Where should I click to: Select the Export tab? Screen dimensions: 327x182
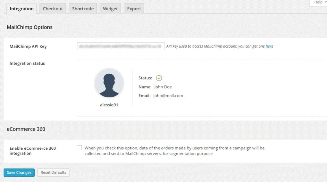coord(134,9)
